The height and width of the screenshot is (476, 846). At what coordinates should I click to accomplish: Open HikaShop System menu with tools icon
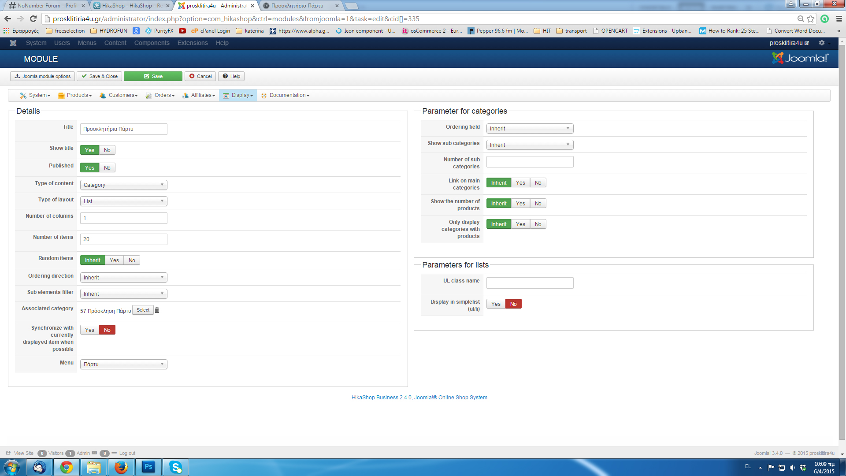coord(35,95)
